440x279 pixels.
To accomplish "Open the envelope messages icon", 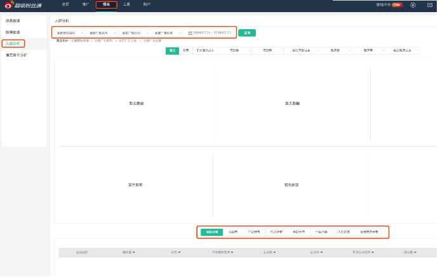I will click(x=430, y=5).
